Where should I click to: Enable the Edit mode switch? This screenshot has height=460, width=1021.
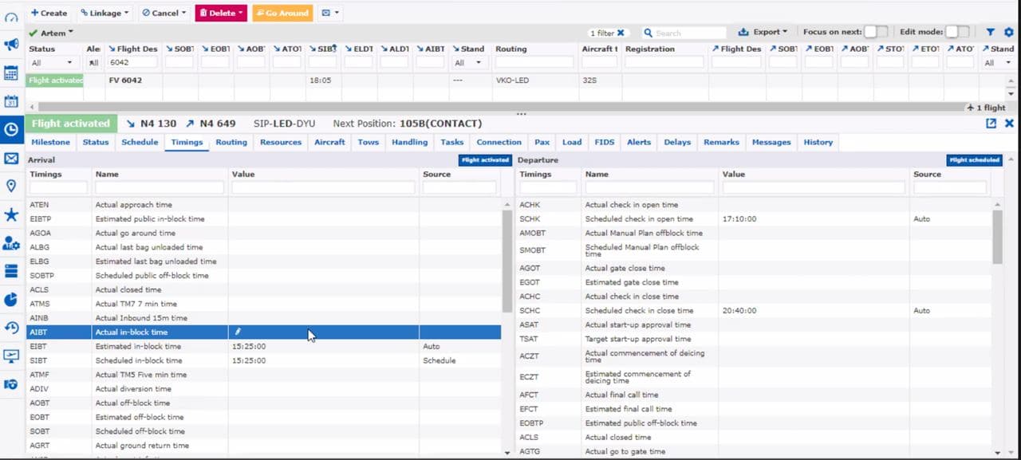(x=957, y=32)
